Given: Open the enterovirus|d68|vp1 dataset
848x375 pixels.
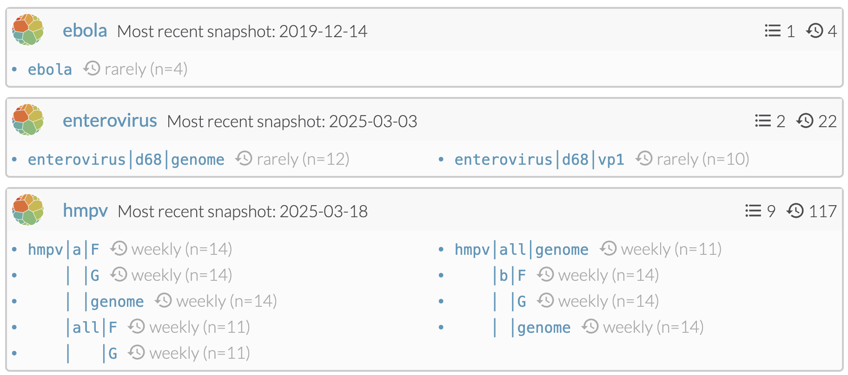Looking at the screenshot, I should 539,160.
